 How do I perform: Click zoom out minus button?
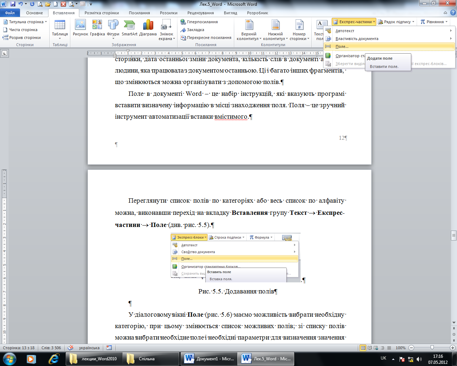pyautogui.click(x=411, y=348)
